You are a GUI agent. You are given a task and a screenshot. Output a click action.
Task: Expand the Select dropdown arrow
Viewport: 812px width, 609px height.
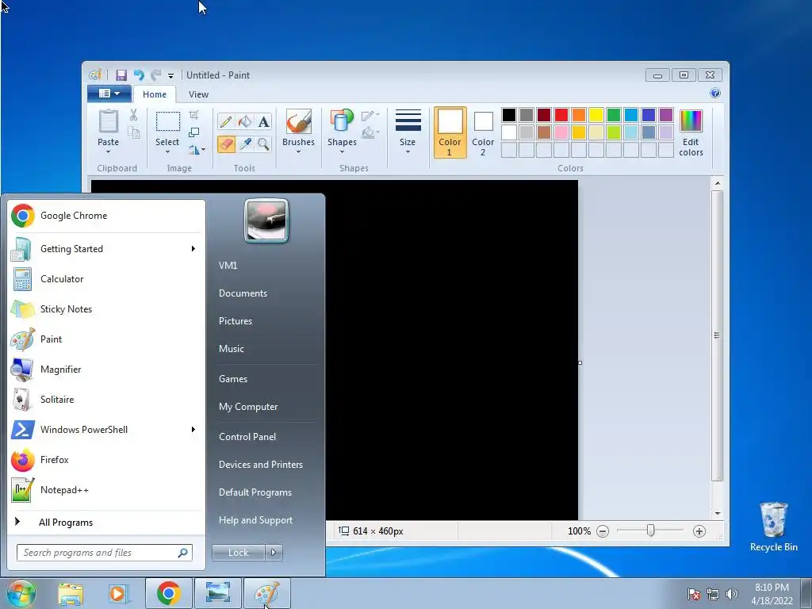point(167,151)
